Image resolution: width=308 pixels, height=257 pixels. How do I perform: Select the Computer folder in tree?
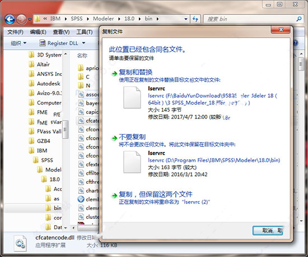pyautogui.click(x=45, y=103)
